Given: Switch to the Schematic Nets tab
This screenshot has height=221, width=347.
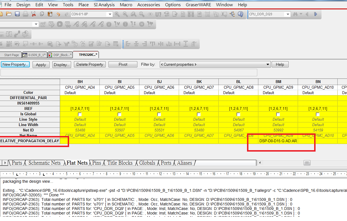Looking at the screenshot, I should 44,163.
